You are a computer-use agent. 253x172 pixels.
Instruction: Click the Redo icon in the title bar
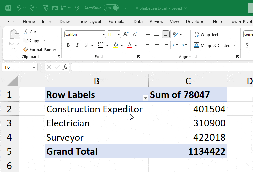coord(32,8)
